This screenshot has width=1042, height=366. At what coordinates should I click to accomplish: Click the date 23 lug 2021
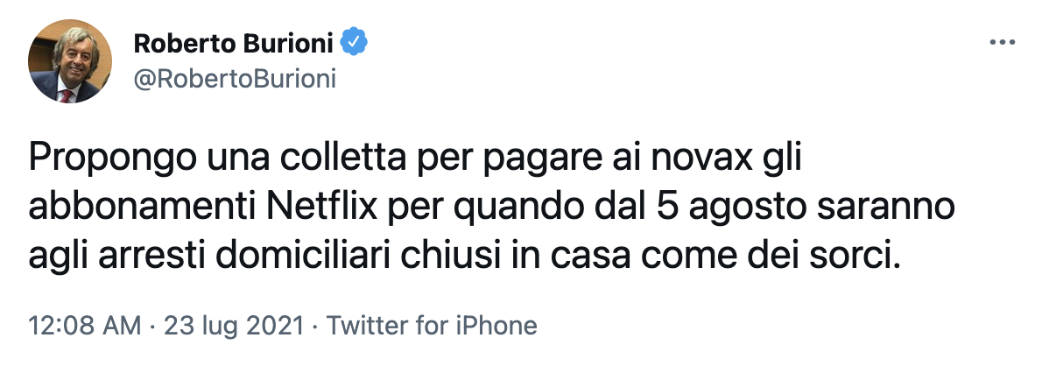point(231,327)
